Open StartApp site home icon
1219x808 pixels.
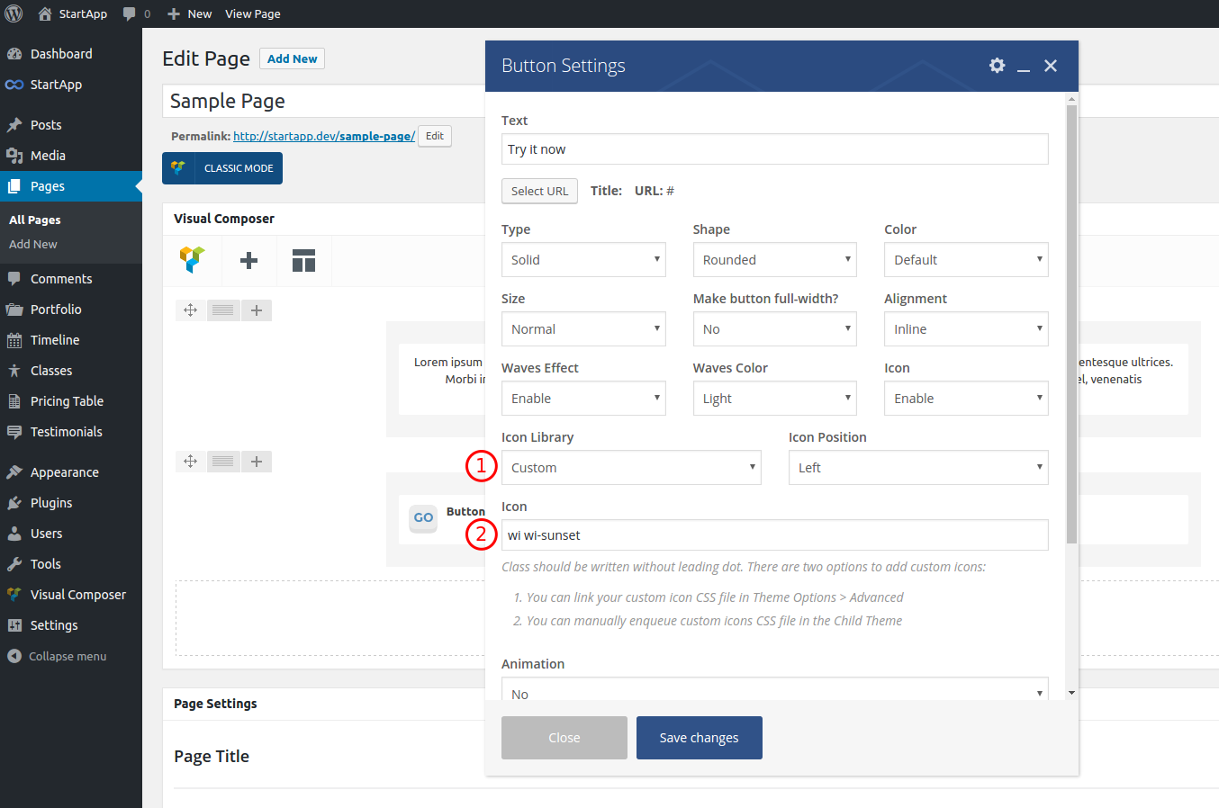[45, 13]
